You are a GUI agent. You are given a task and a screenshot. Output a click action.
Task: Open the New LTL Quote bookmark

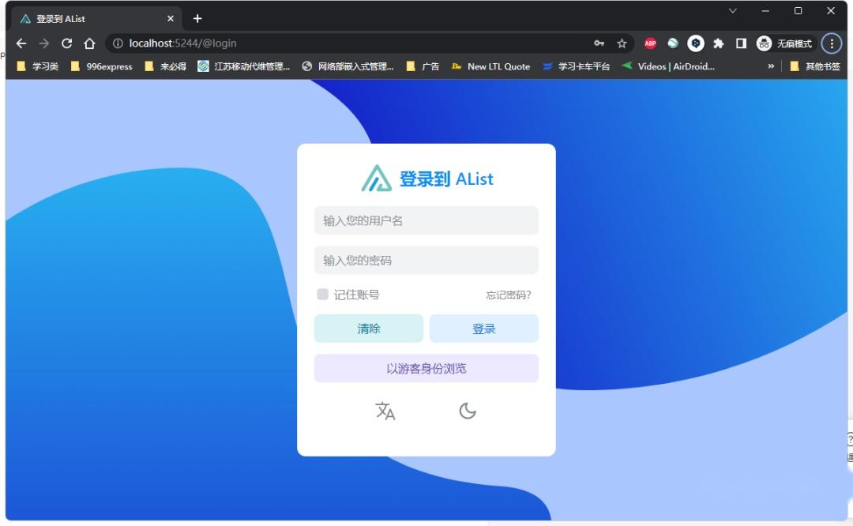tap(490, 66)
